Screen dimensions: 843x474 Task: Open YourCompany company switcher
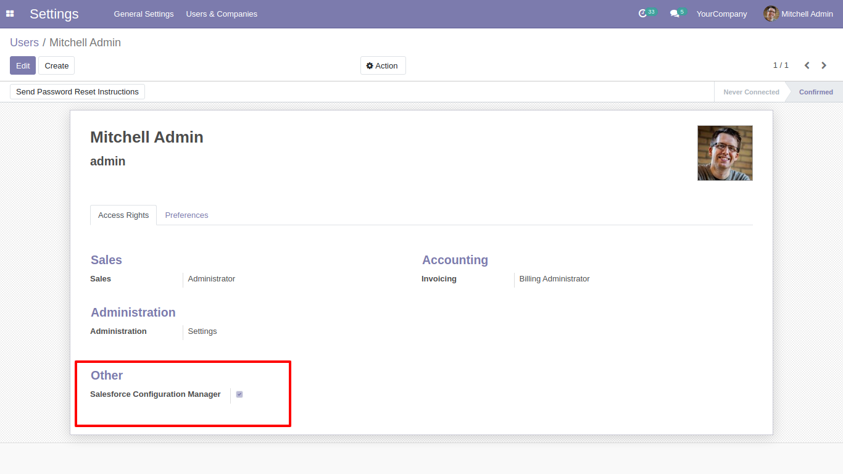click(x=721, y=14)
